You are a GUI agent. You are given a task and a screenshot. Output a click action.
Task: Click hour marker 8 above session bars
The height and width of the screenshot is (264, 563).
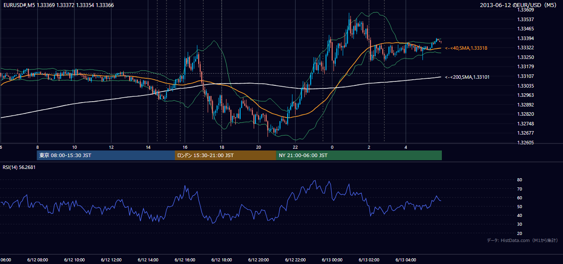[37, 147]
